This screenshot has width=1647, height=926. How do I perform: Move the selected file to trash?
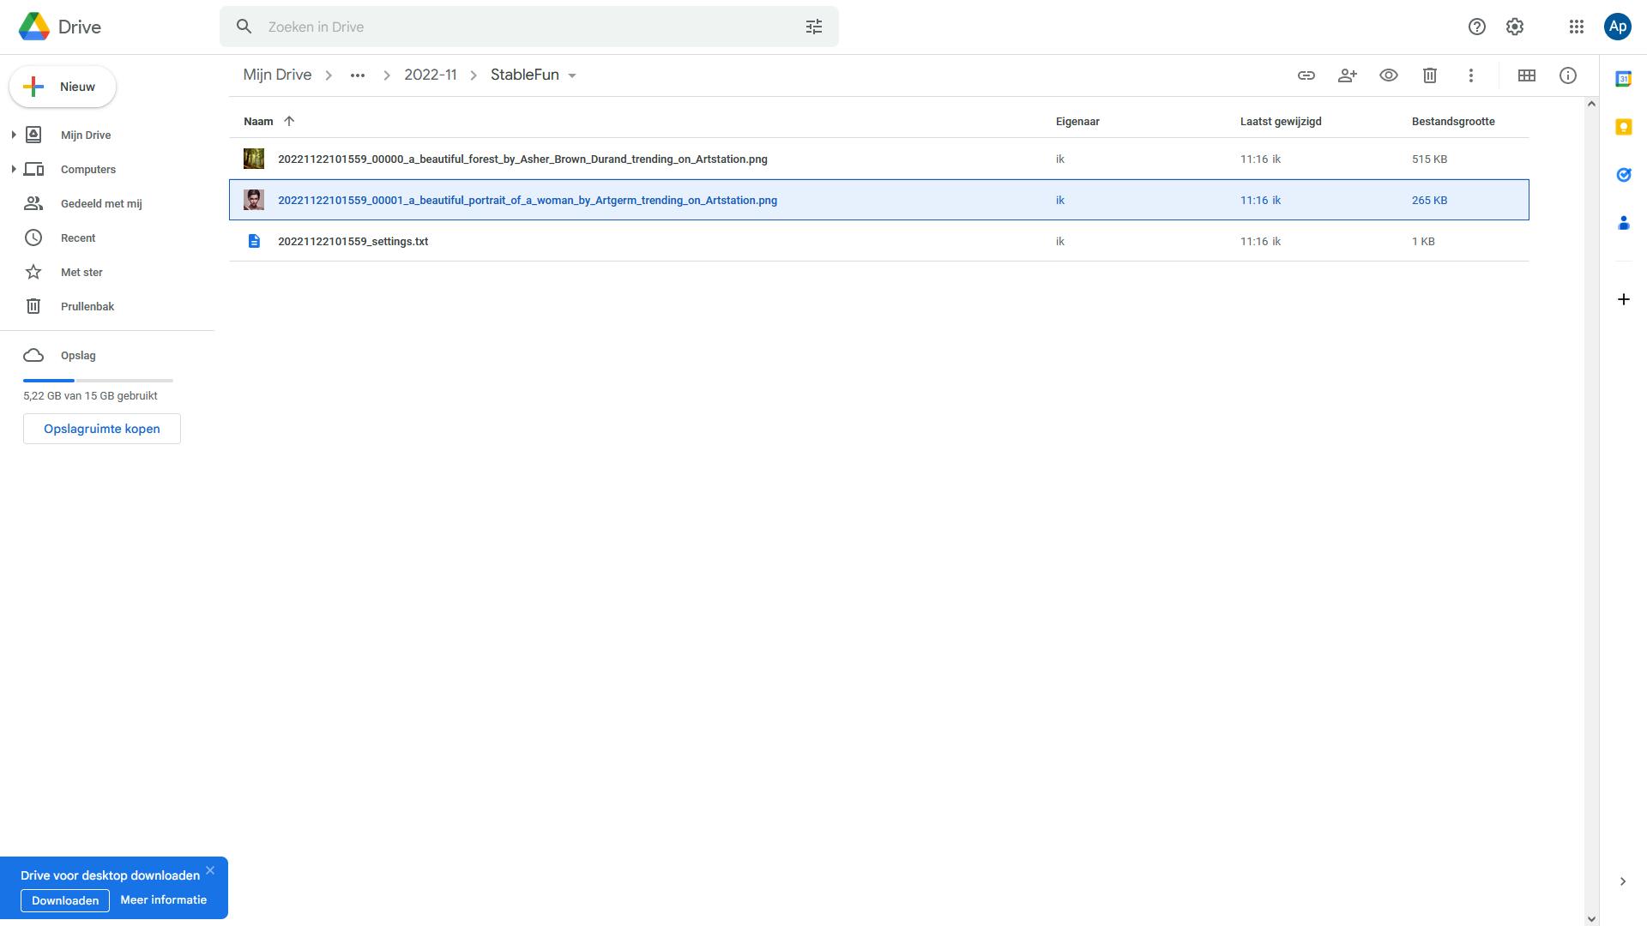point(1430,75)
